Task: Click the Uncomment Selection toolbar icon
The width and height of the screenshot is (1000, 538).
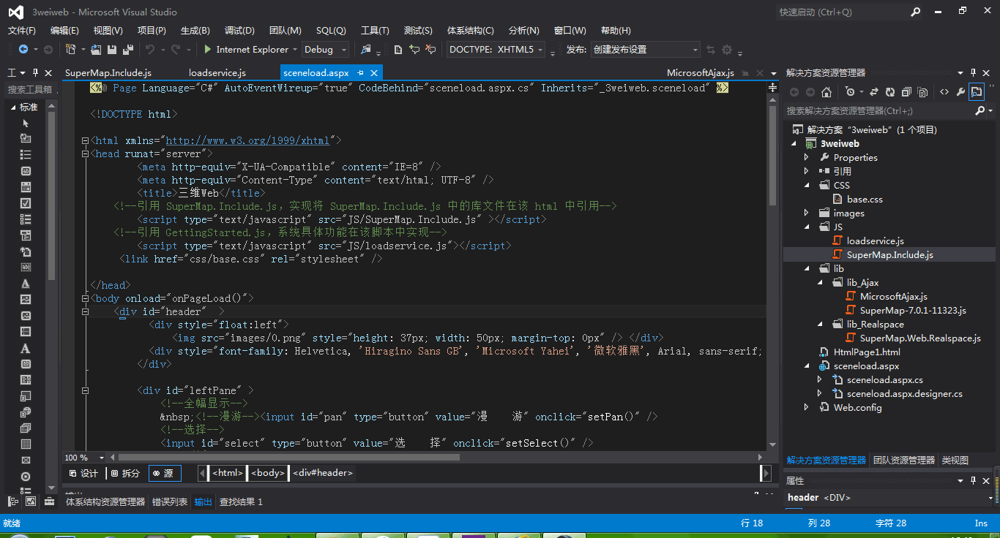Action: pyautogui.click(x=431, y=50)
